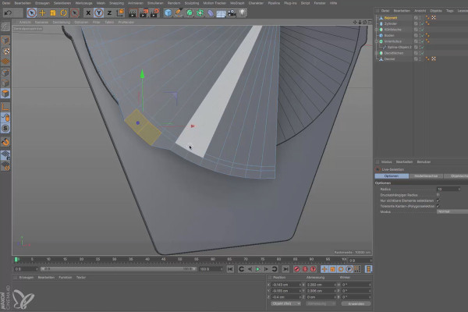Open the Sculpting menu
The width and height of the screenshot is (468, 312).
[192, 3]
